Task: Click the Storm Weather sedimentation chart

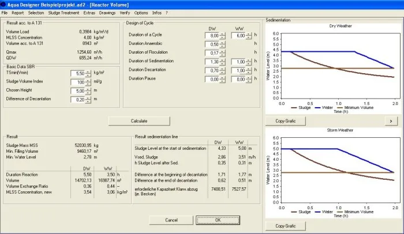Action: tap(333, 173)
